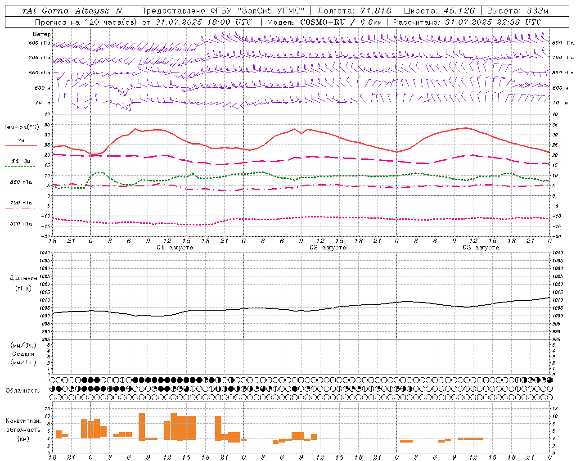The image size is (576, 461).
Task: Click the Td 2м legend label
Action: 21,161
